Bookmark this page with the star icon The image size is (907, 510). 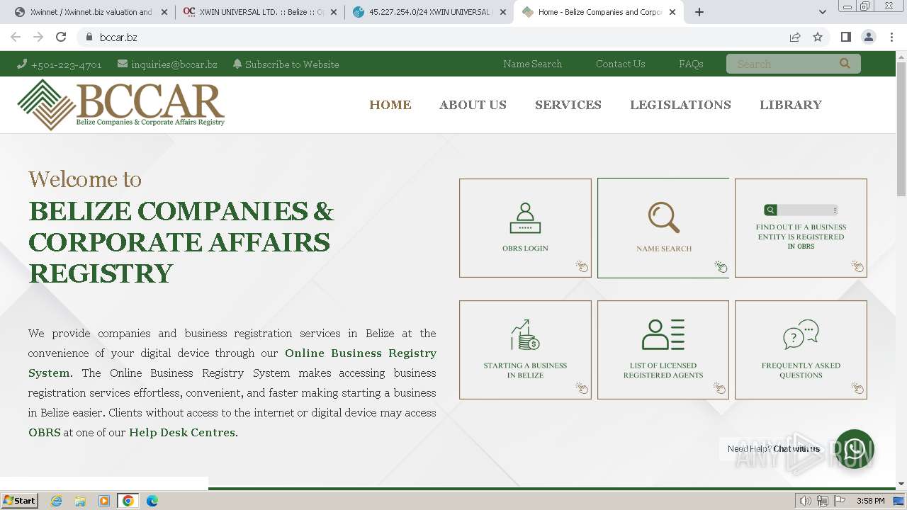(x=818, y=38)
